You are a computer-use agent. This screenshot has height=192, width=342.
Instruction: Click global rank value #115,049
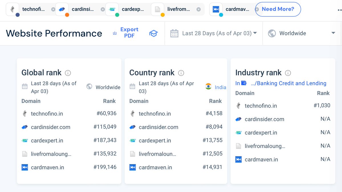tap(105, 127)
